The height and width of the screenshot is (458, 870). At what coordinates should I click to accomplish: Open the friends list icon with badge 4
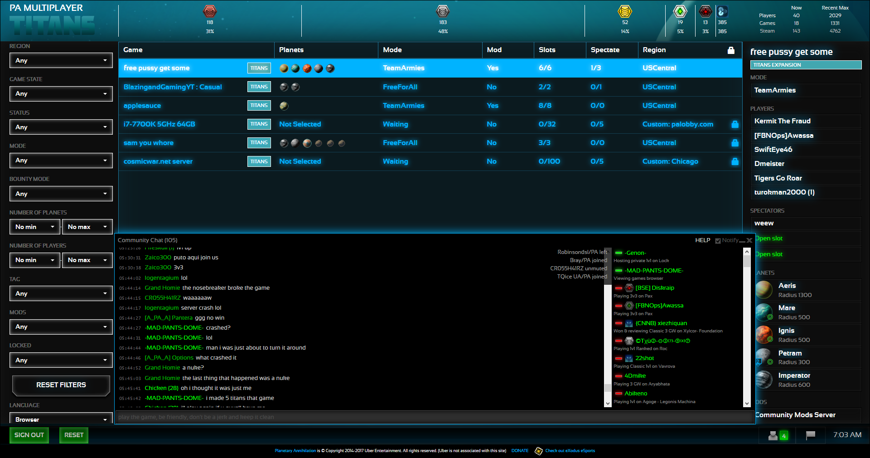778,435
